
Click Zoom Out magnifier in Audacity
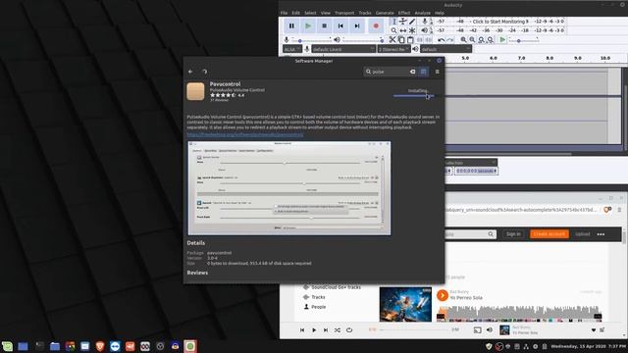coord(472,40)
